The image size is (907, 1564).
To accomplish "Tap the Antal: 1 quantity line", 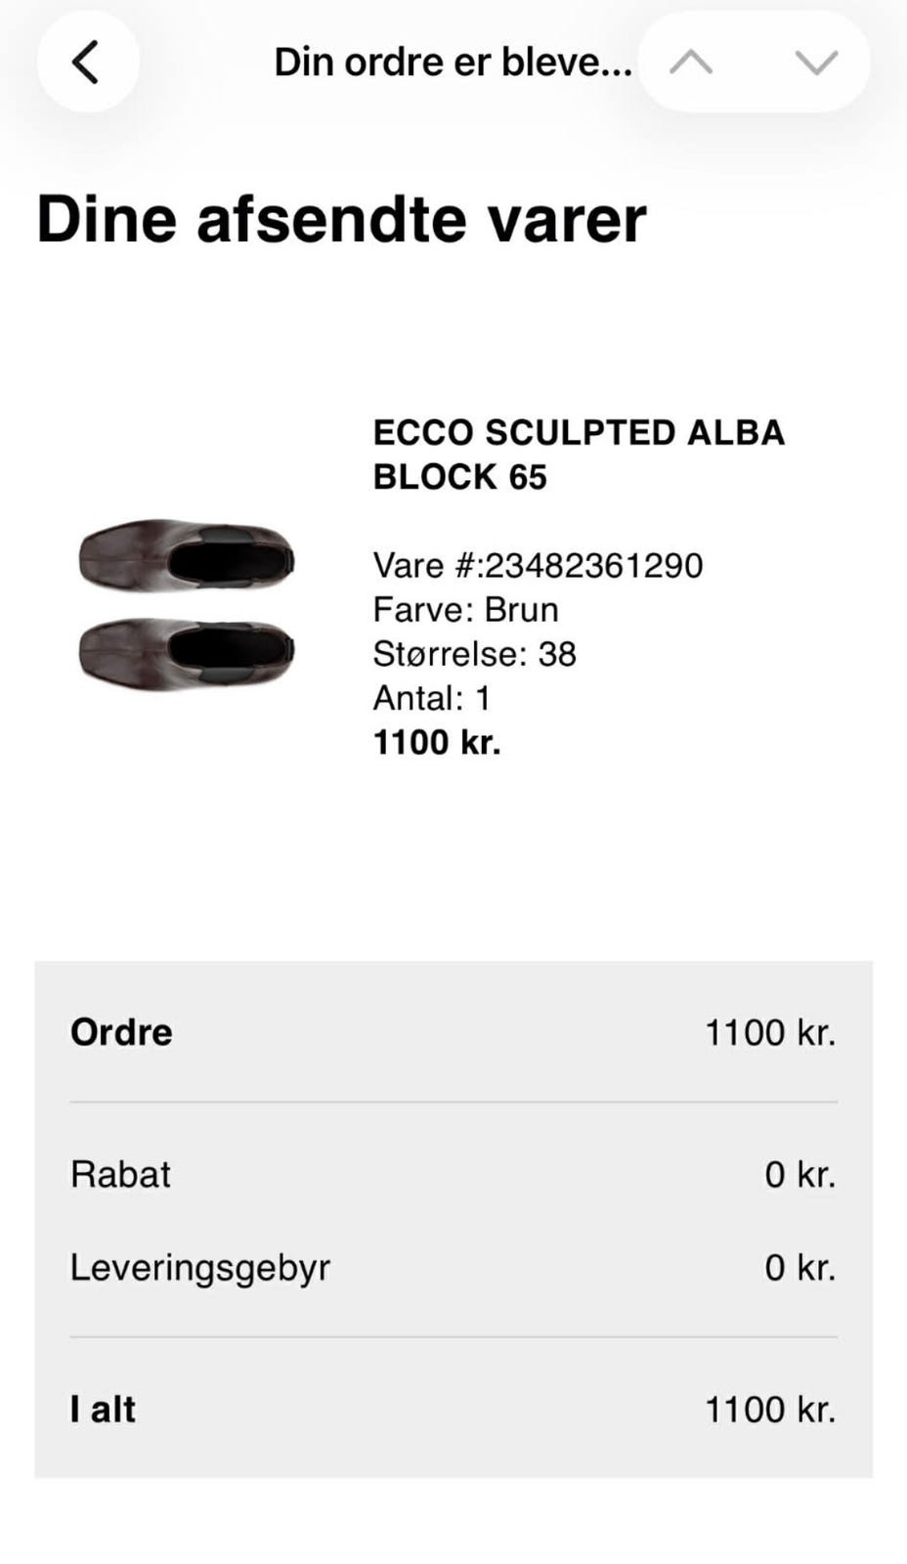I will 431,698.
